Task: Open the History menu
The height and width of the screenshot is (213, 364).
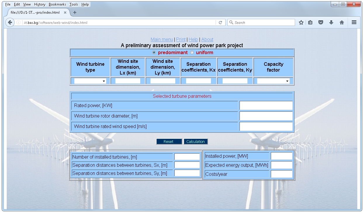Action: point(40,4)
